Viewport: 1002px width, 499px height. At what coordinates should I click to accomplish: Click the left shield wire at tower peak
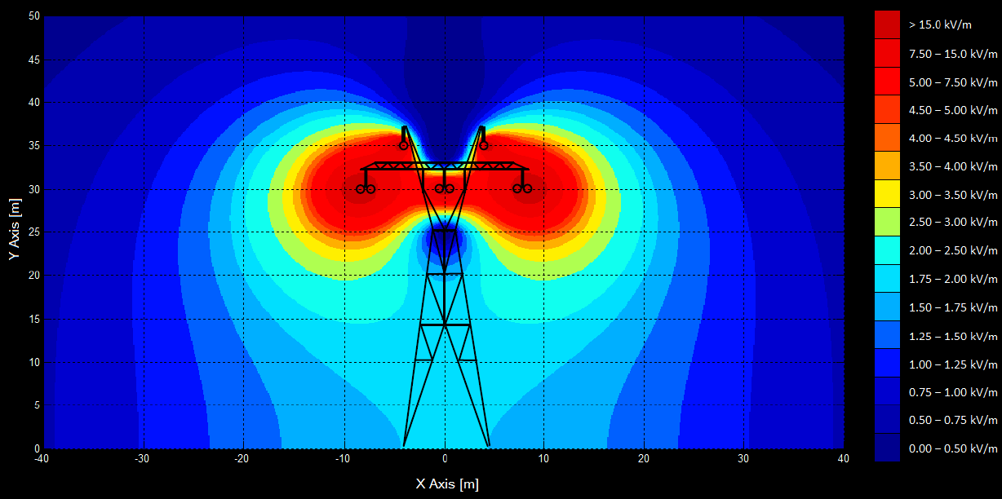click(x=403, y=145)
